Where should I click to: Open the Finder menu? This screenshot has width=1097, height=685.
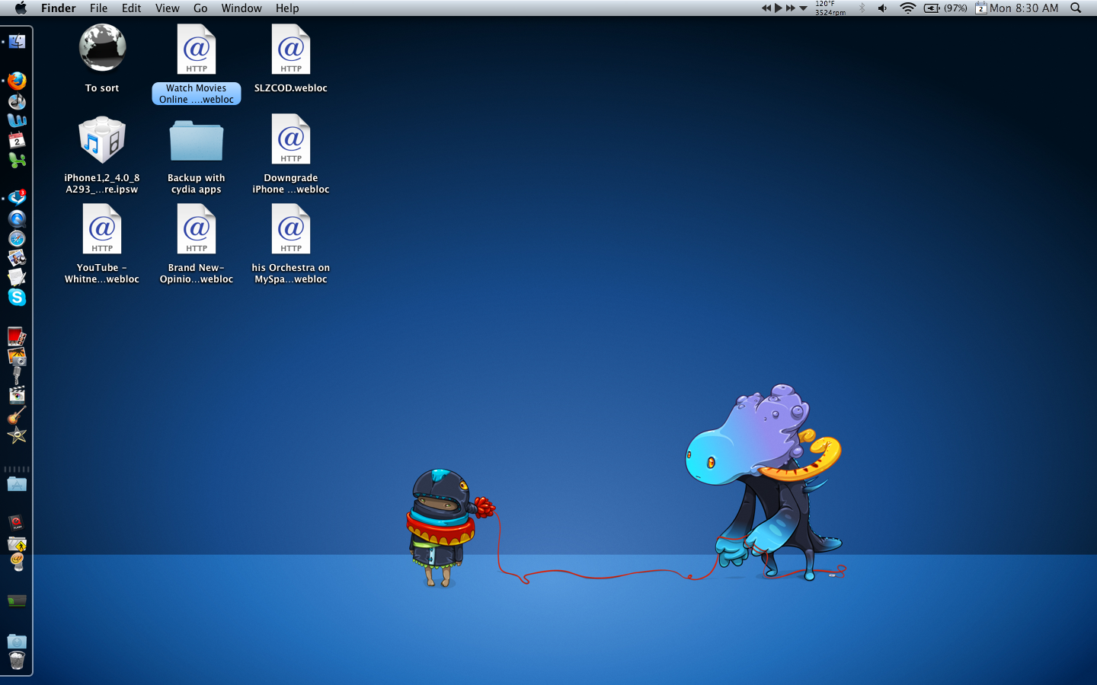59,8
